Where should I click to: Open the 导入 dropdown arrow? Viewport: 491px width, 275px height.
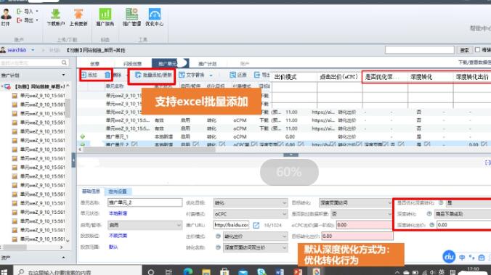point(37,12)
